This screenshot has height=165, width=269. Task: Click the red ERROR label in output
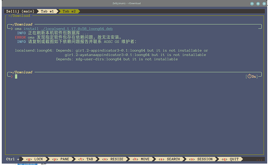(x=20, y=37)
